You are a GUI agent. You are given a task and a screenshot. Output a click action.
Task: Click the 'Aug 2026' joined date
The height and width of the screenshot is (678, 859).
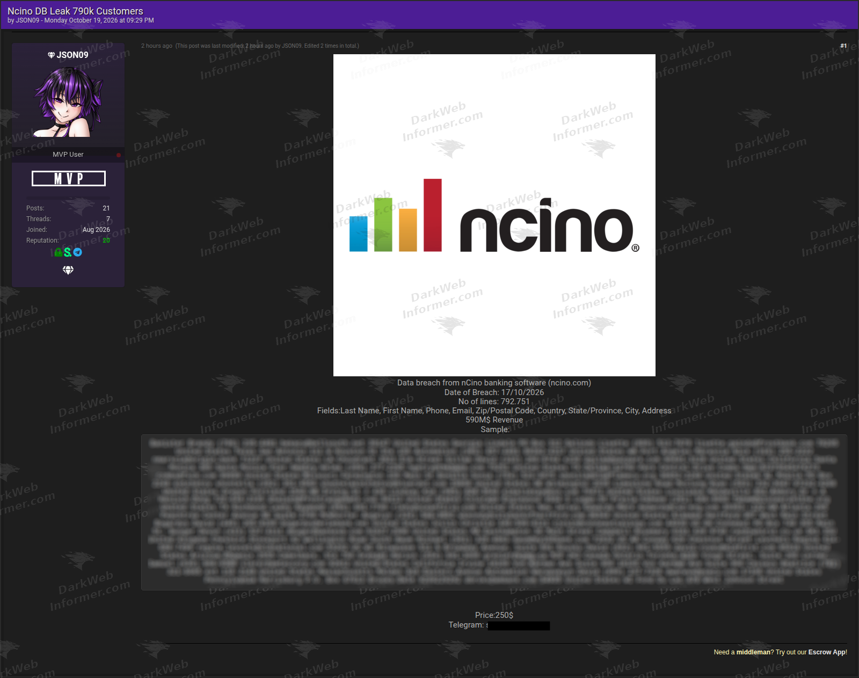pos(96,230)
